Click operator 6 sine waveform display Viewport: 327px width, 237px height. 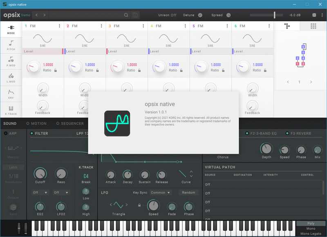point(252,40)
